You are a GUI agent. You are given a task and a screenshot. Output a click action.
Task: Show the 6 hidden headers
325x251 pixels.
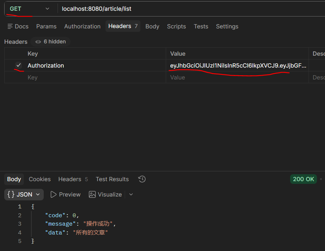coord(50,42)
